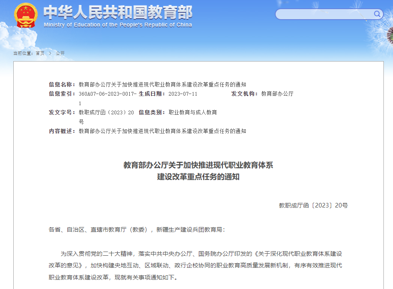The width and height of the screenshot is (393, 289).
Task: Click the magnifier search icon
Action: (x=377, y=14)
